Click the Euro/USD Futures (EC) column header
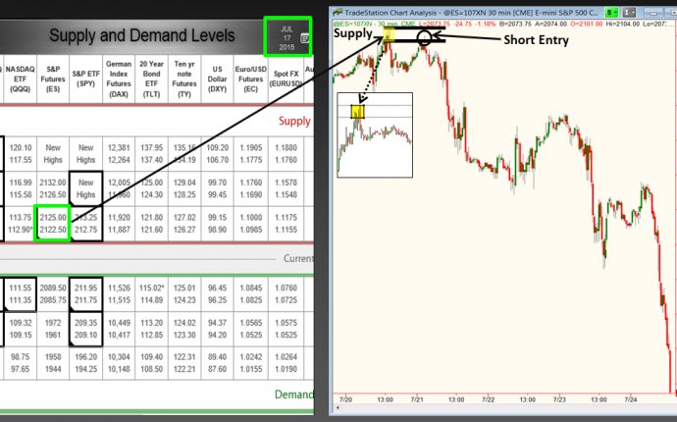Viewport: 677px width, 422px height. [251, 79]
